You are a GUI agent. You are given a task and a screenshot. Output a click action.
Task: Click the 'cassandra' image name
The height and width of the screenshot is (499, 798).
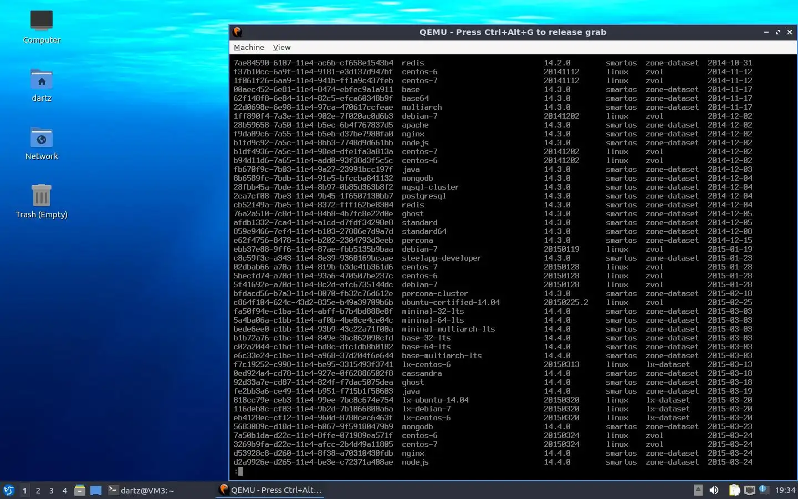(422, 373)
